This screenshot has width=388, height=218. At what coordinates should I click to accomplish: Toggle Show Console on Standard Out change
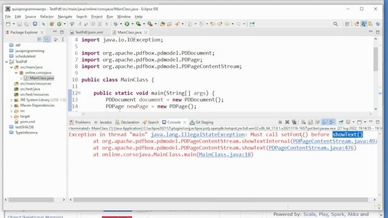(325, 122)
